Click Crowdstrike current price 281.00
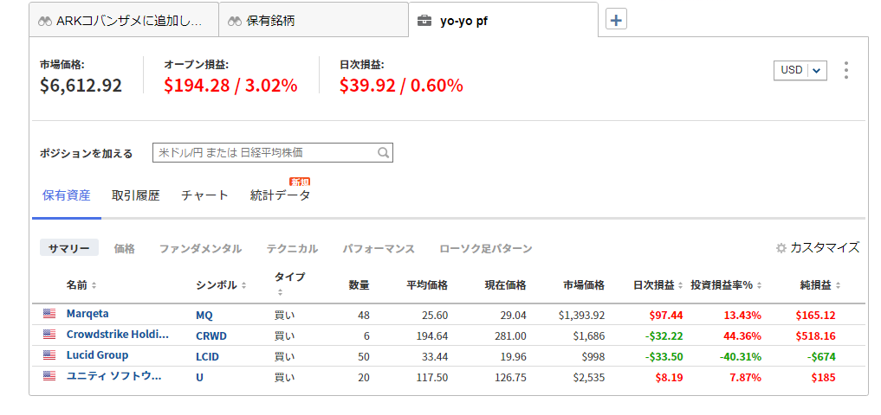Viewport: 881px width, 415px height. click(x=510, y=336)
